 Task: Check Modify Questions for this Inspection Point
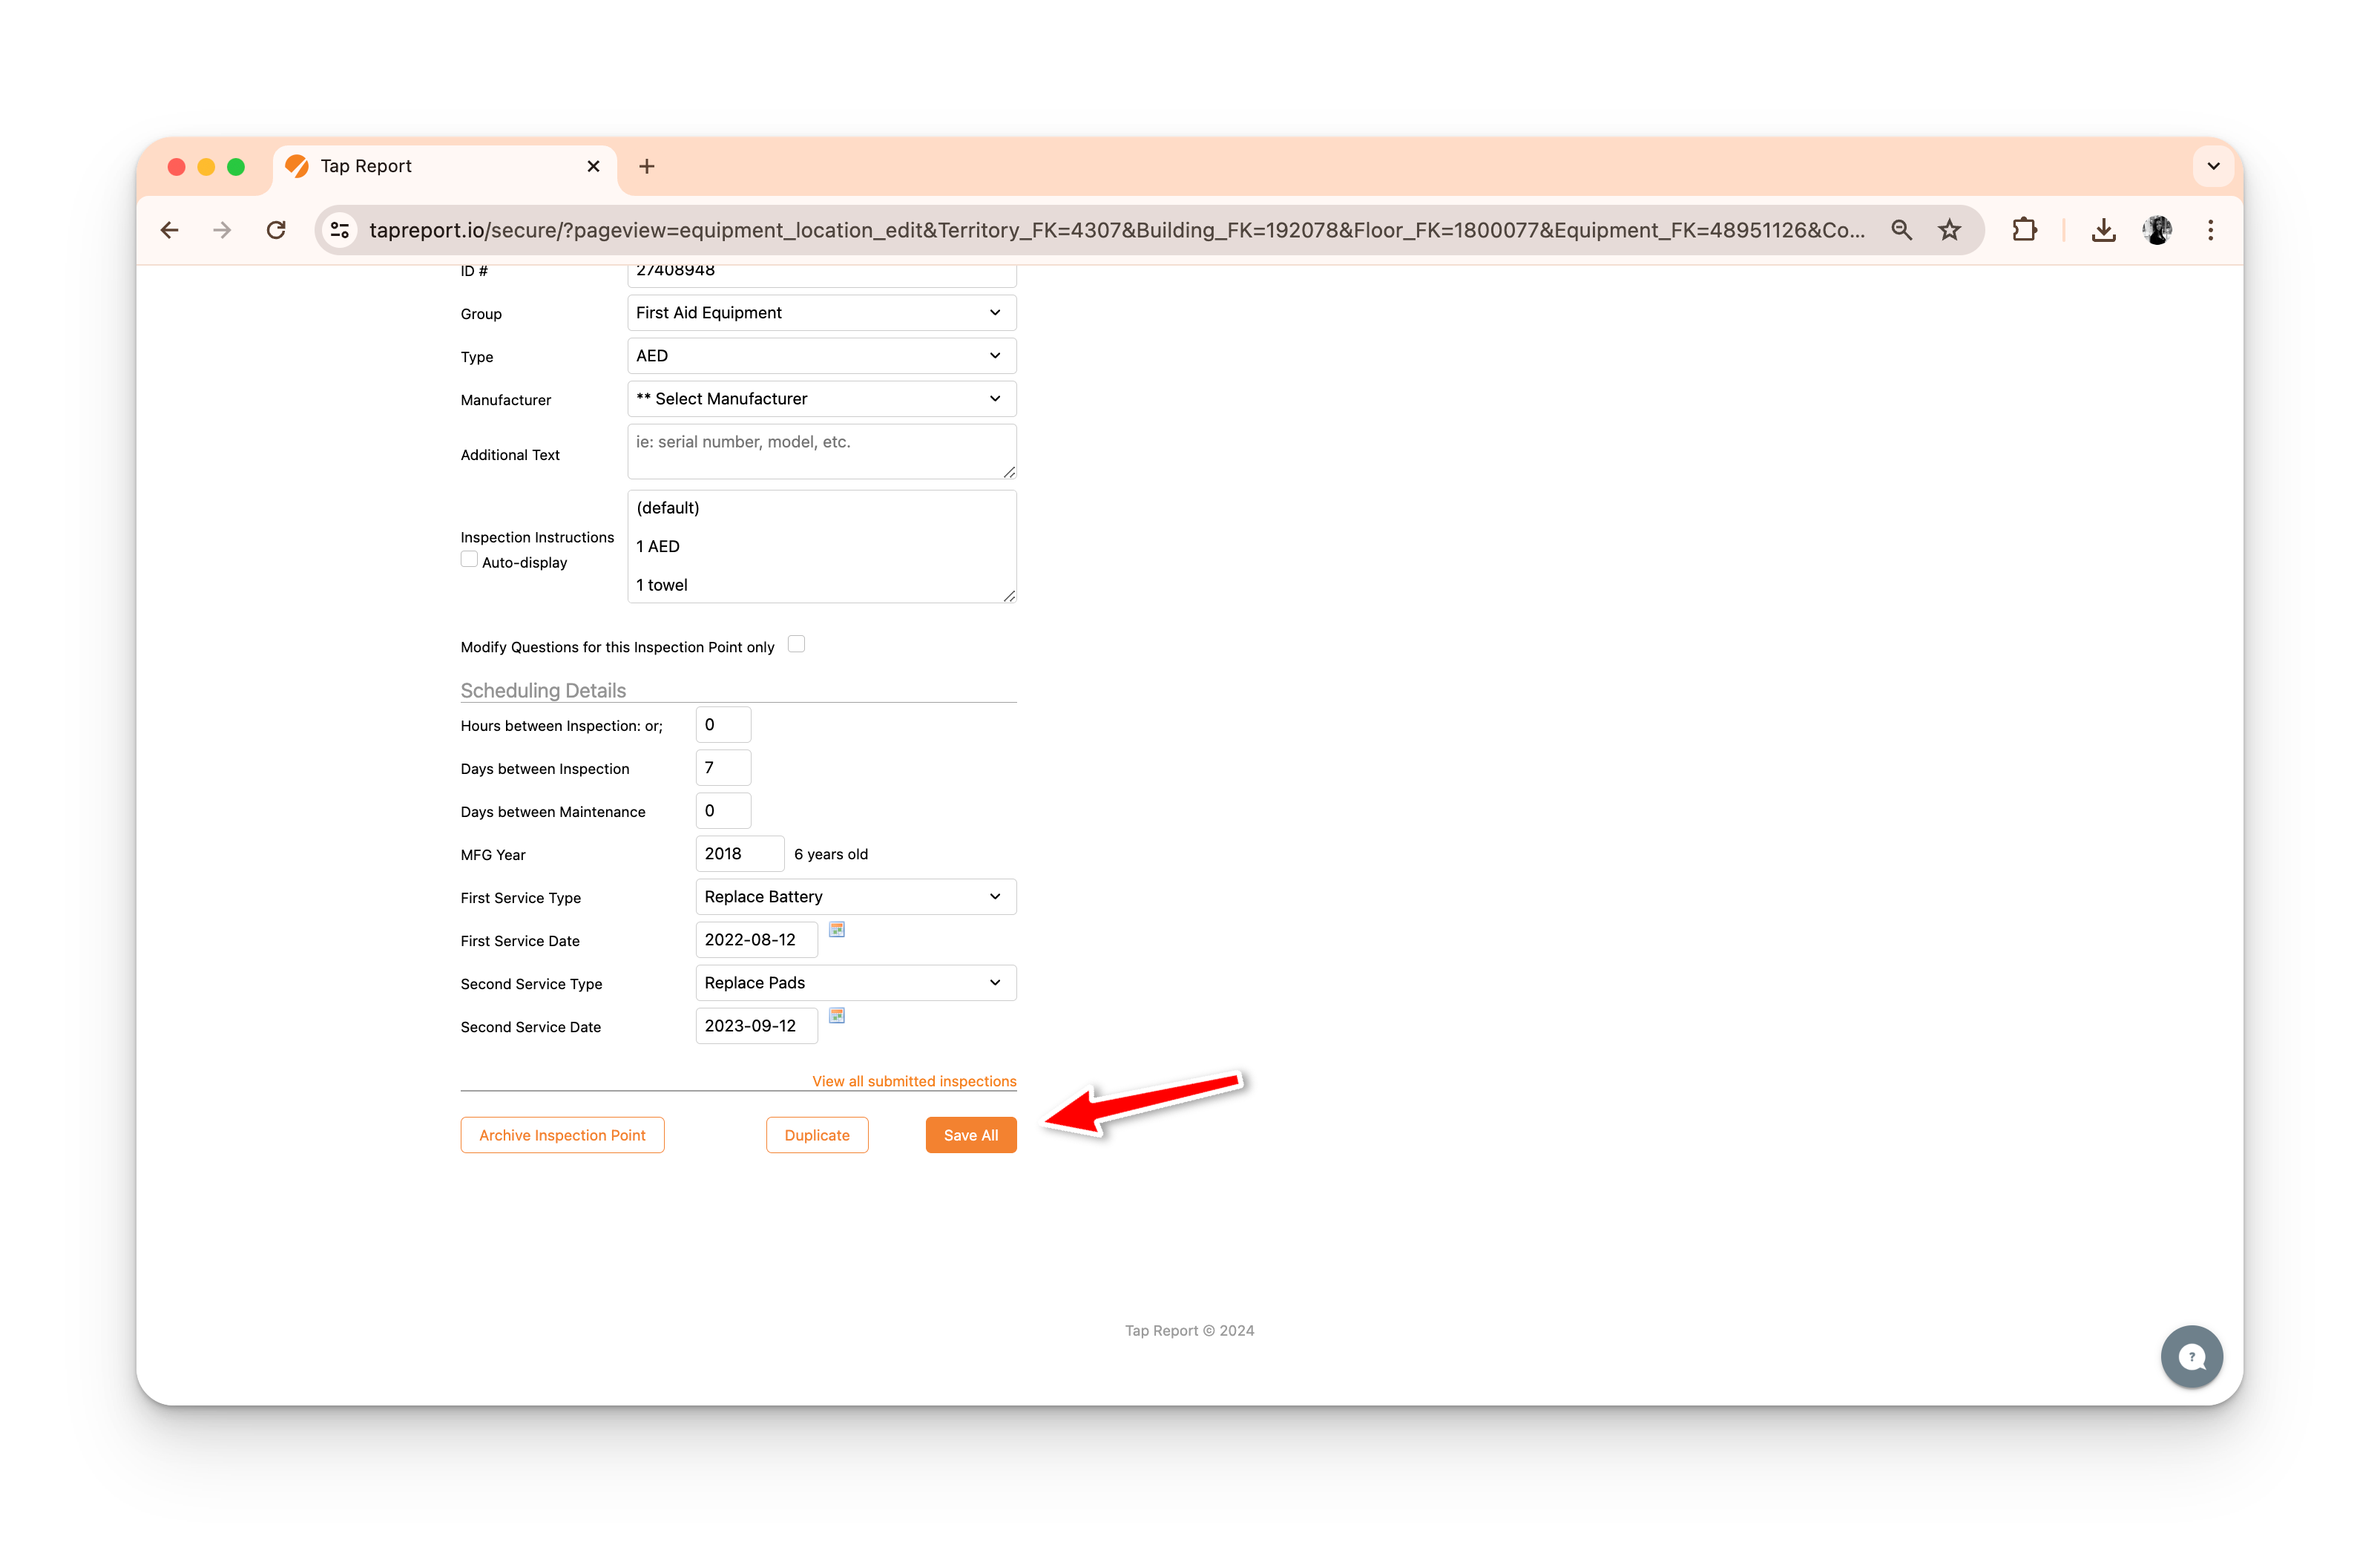(796, 645)
